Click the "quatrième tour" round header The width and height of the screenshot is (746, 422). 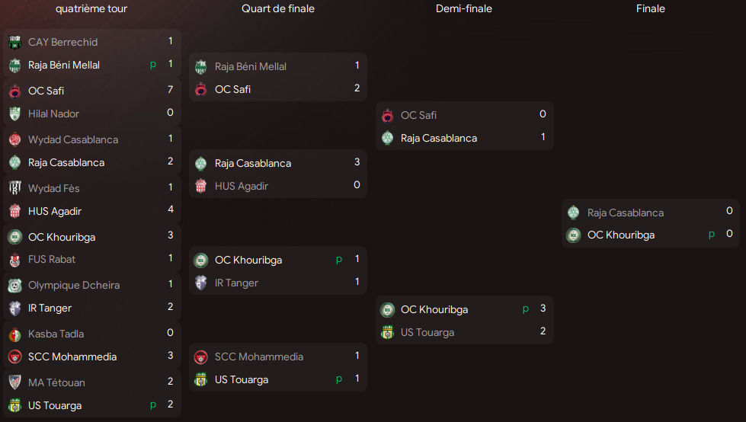click(91, 9)
